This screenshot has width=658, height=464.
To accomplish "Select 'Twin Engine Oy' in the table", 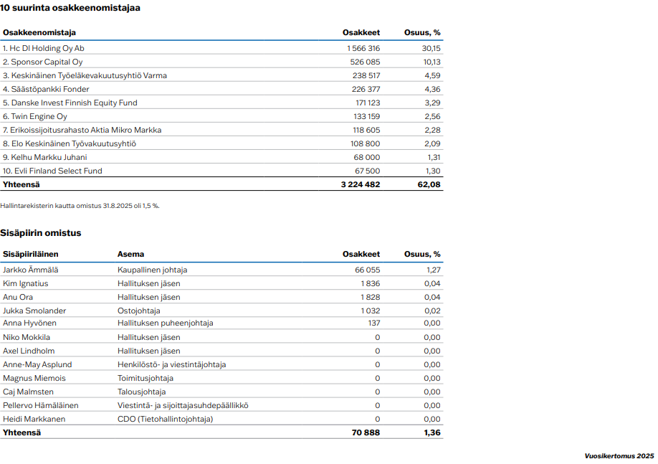I will click(x=35, y=116).
